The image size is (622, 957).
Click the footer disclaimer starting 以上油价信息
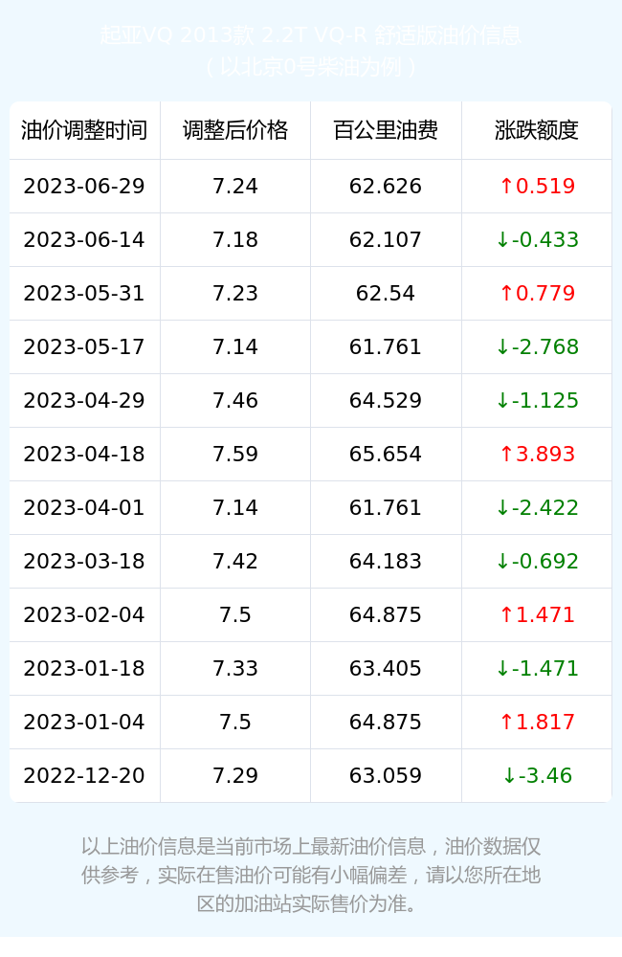click(x=311, y=875)
